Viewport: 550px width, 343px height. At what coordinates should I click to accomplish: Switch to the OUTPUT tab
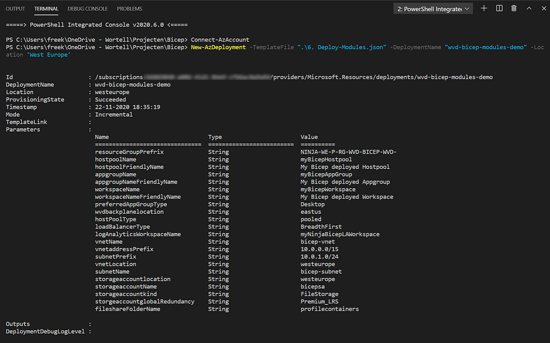(15, 9)
